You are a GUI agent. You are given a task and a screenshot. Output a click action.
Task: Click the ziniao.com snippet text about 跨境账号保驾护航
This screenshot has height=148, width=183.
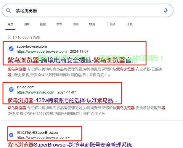(x=87, y=111)
